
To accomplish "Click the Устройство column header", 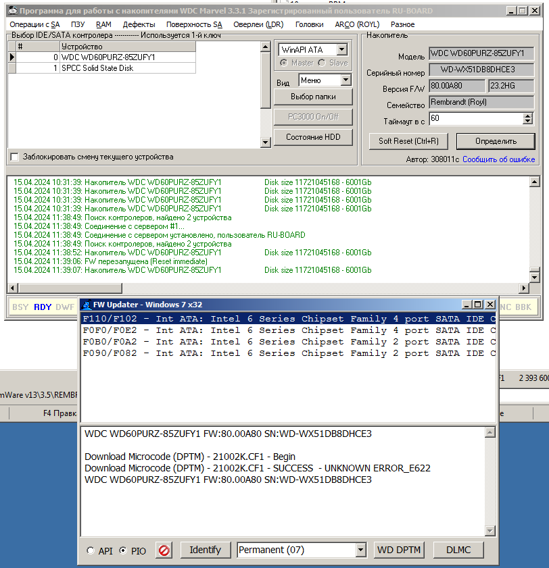I will (128, 47).
